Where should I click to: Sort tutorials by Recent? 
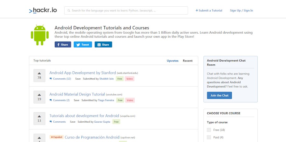tap(187, 61)
